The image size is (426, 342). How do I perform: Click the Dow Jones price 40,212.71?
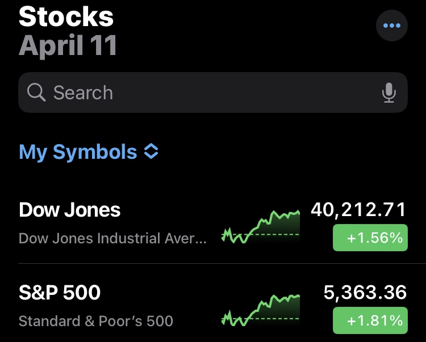[358, 210]
